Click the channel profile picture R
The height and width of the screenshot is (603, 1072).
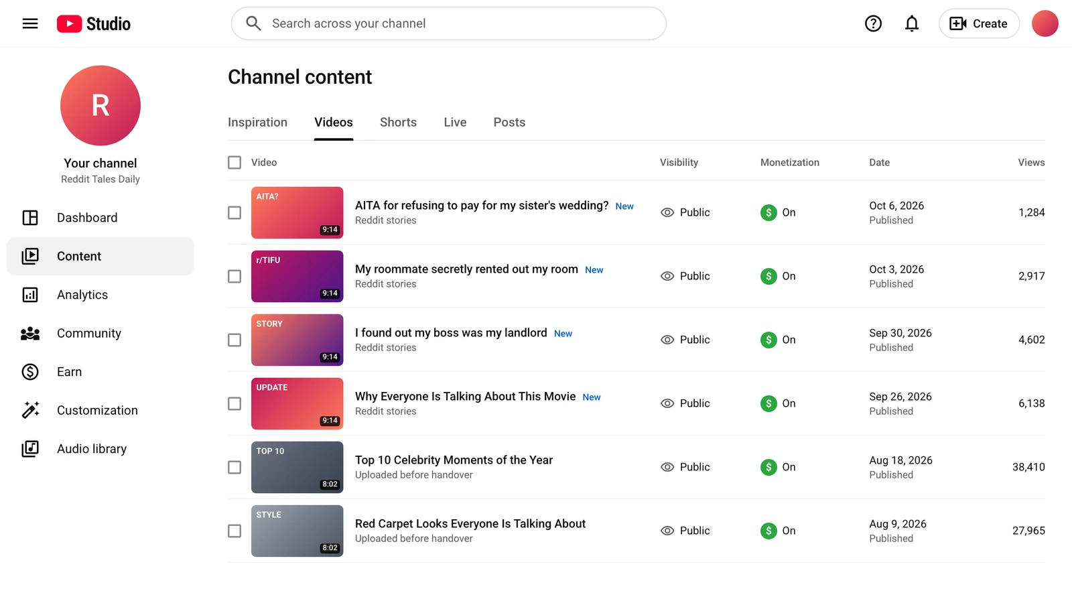100,105
